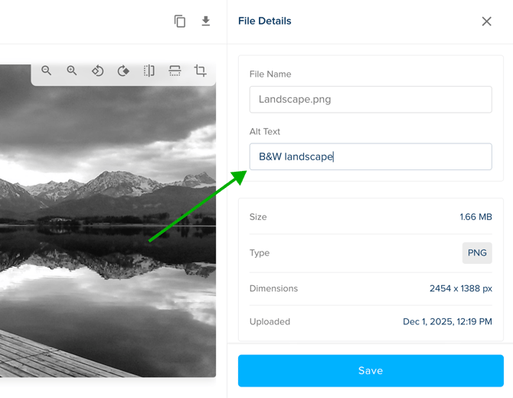This screenshot has width=513, height=398.
Task: Click the uploaded date Dec 1, 2025
Action: [x=447, y=322]
